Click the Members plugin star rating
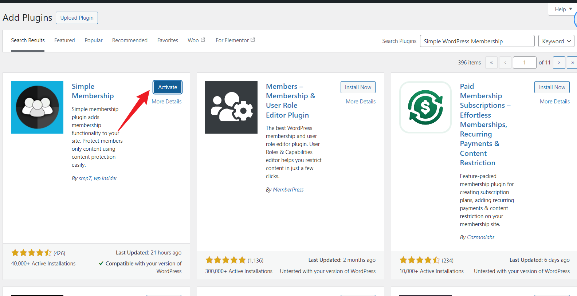The width and height of the screenshot is (577, 296). click(226, 260)
